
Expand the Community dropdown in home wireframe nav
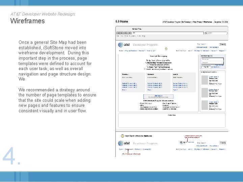tap(151, 51)
